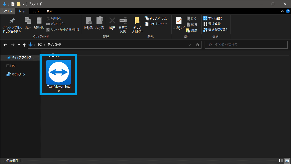
Task: Click 編集 in the ribbon
Action: 192,24
